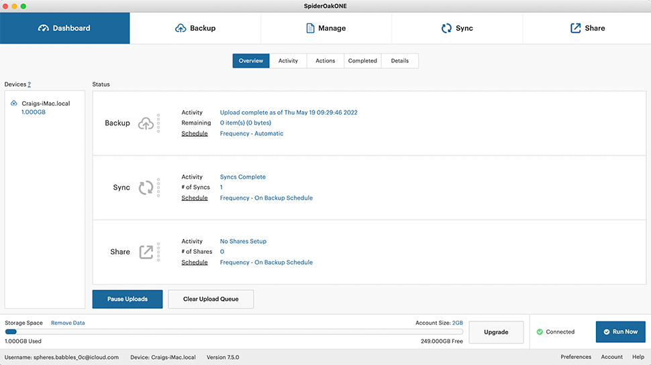Click the Backup cloud upload status icon

click(x=146, y=124)
